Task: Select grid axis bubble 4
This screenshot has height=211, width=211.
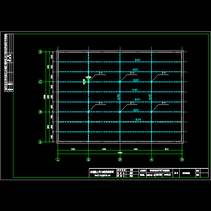Action: pos(151,159)
